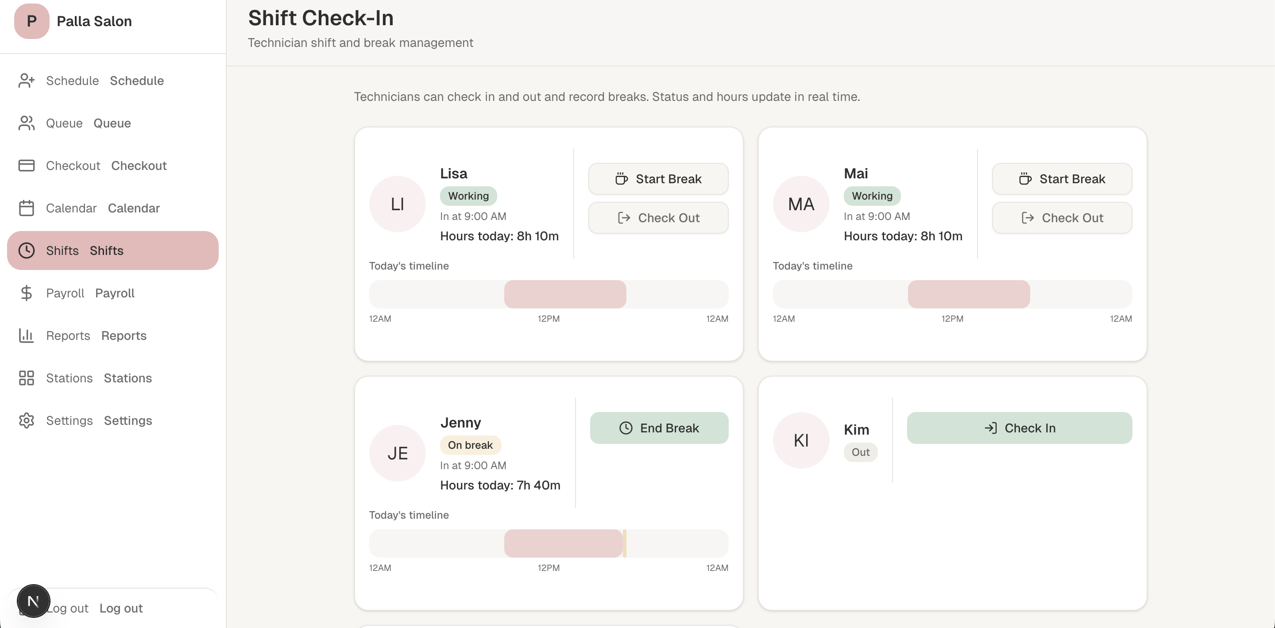
Task: Click the Shifts clock icon in sidebar
Action: (x=26, y=251)
